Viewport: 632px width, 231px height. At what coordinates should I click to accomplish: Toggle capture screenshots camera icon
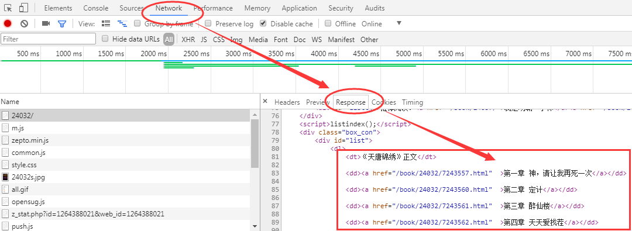(x=46, y=24)
